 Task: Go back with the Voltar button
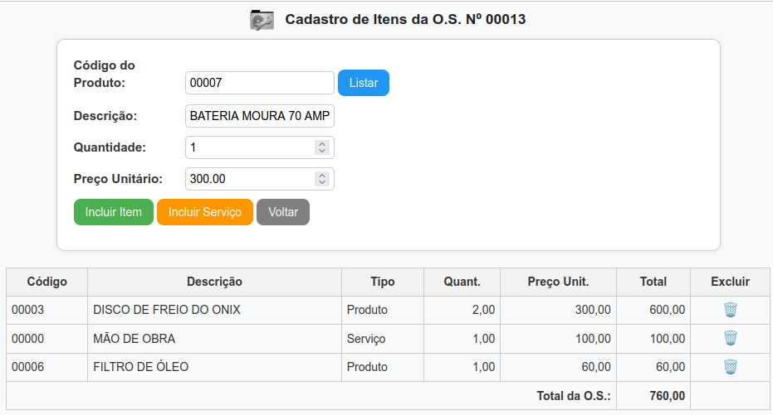(283, 212)
